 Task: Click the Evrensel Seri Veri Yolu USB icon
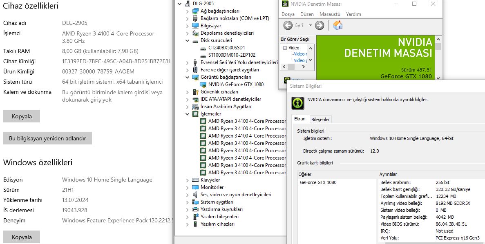(x=195, y=62)
